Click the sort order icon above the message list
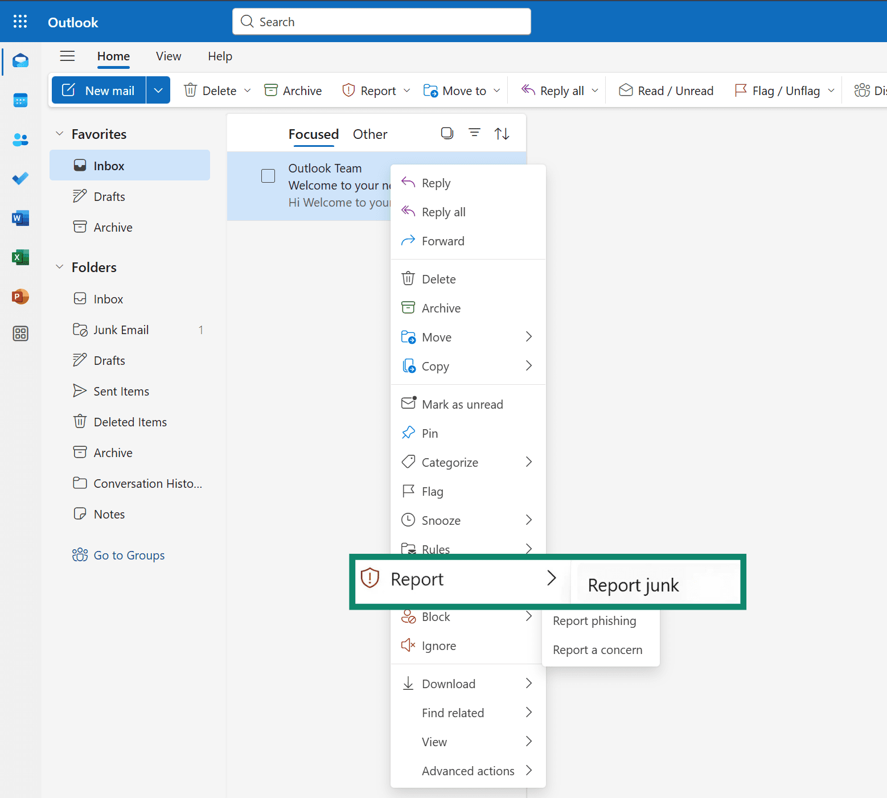 coord(502,133)
